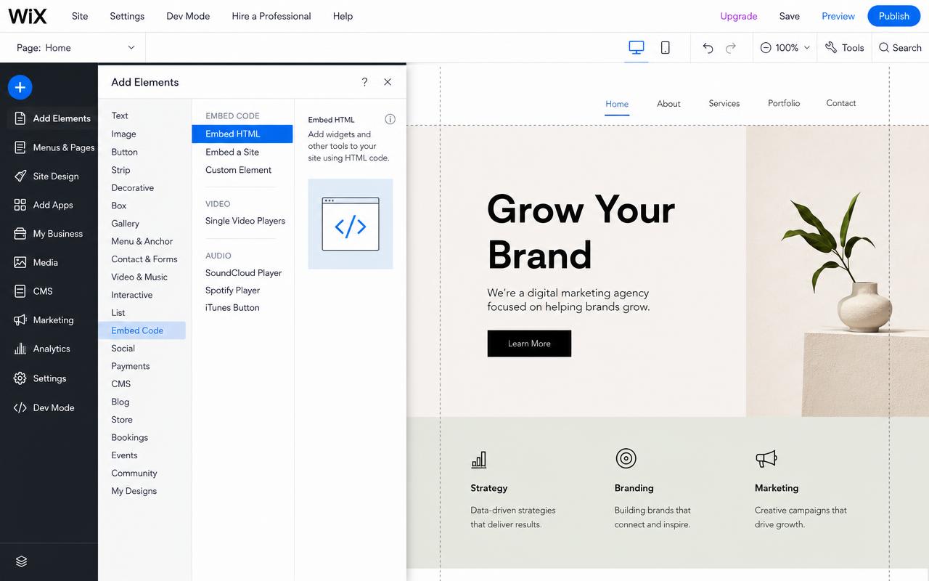Click the zoom out minus icon
Viewport: 929px width, 581px height.
(766, 48)
